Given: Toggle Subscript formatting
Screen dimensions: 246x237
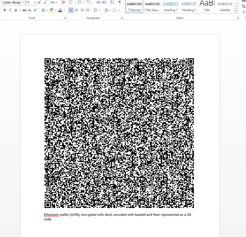Looking at the screenshot, I should 30,10.
